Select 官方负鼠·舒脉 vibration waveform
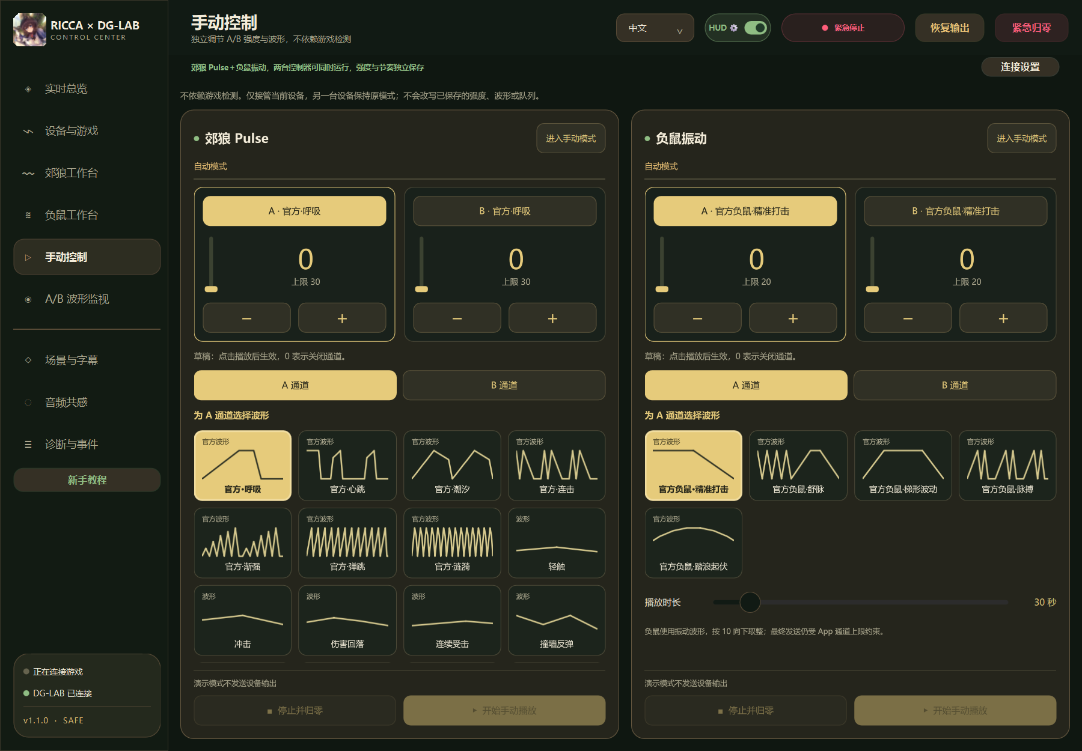Screen dimensions: 1082x751 point(798,466)
